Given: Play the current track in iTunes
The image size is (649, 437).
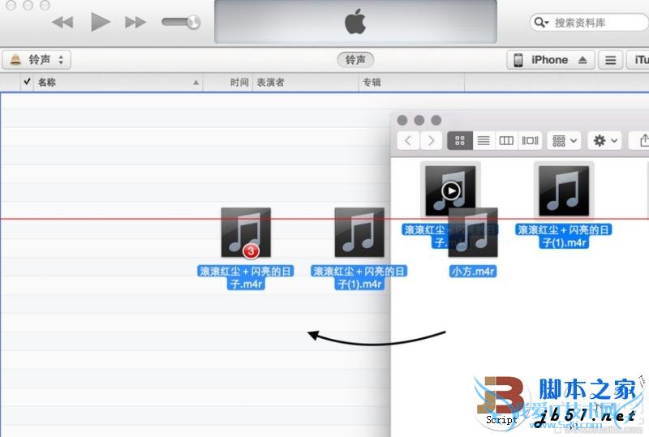Looking at the screenshot, I should click(100, 22).
